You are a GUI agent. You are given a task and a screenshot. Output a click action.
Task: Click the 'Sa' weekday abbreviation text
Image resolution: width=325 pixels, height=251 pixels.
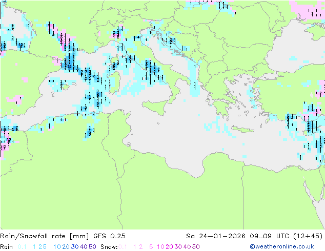point(190,236)
